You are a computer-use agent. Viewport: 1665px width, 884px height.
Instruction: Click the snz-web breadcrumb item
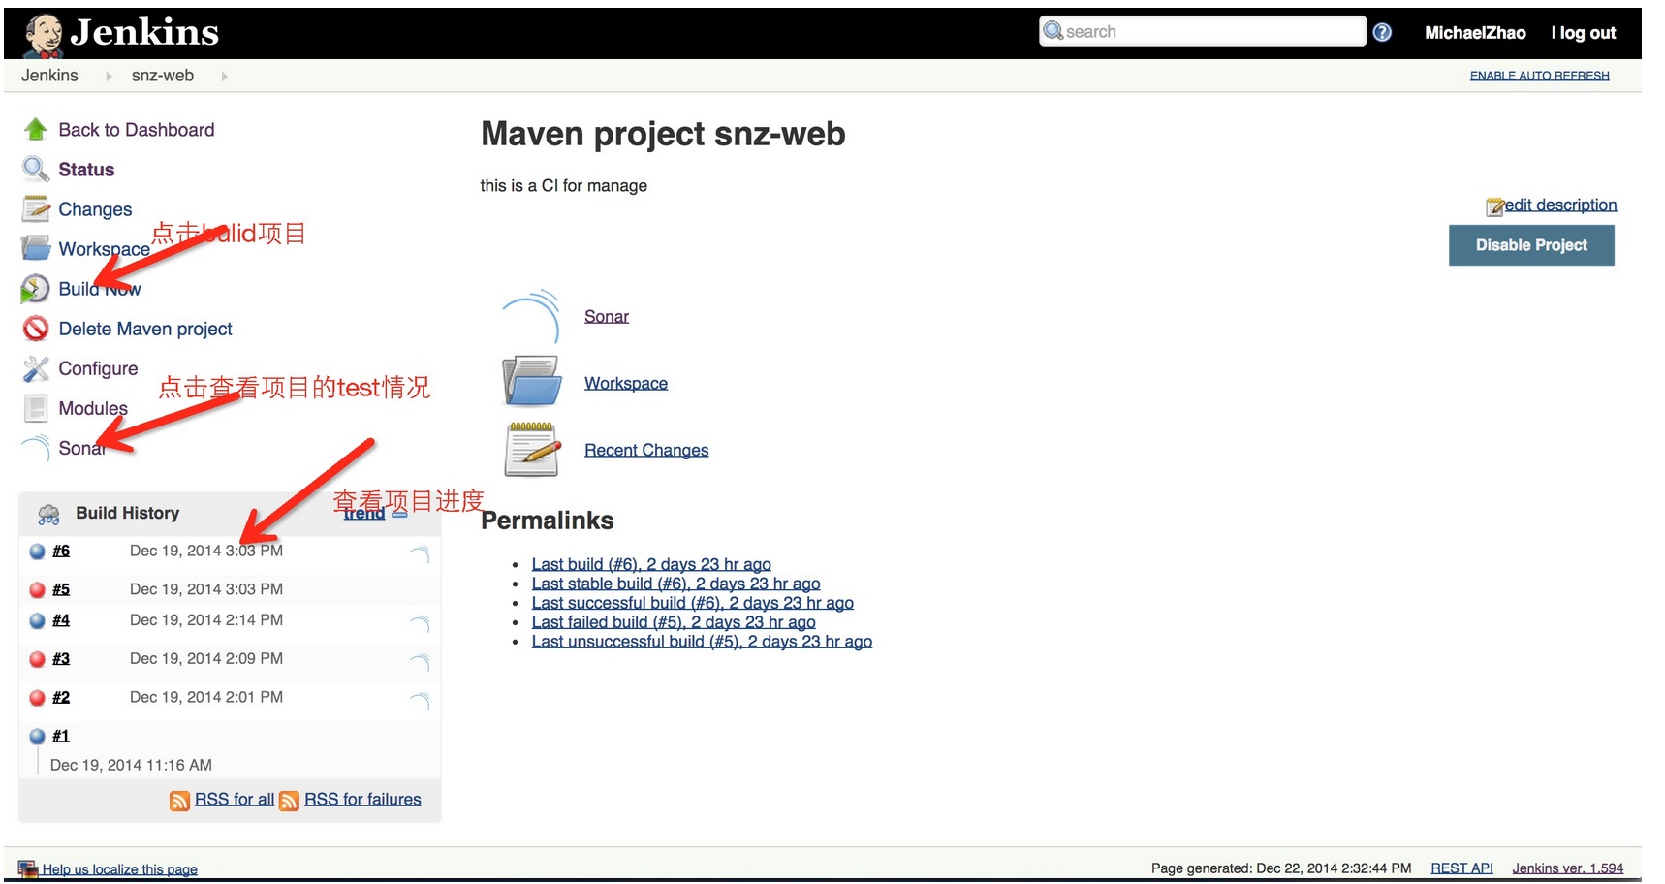[163, 76]
